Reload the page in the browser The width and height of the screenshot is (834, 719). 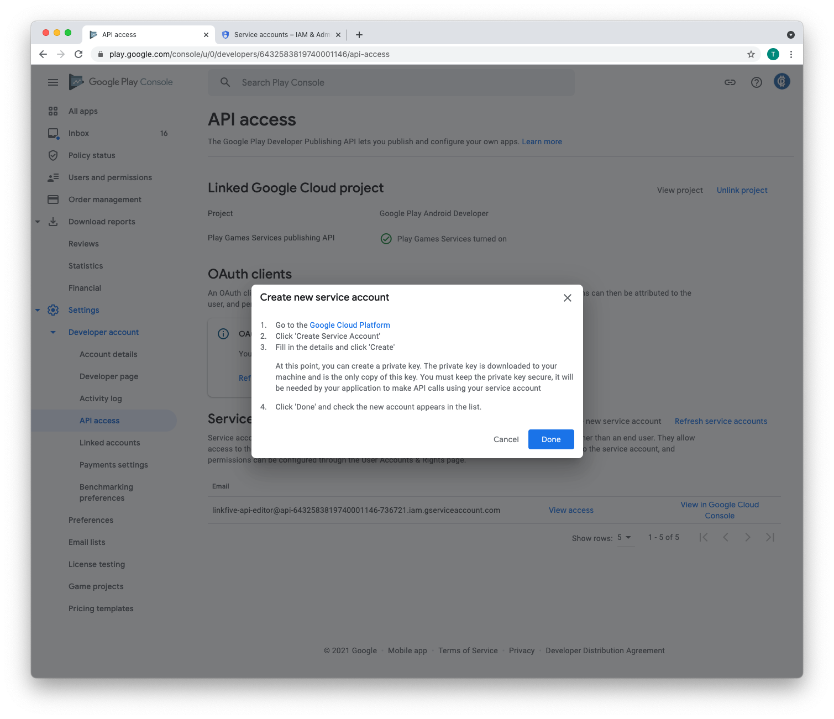(78, 54)
